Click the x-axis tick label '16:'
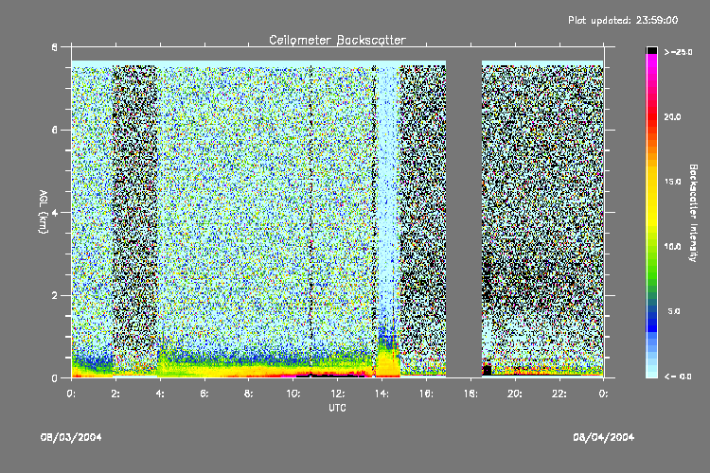 426,394
